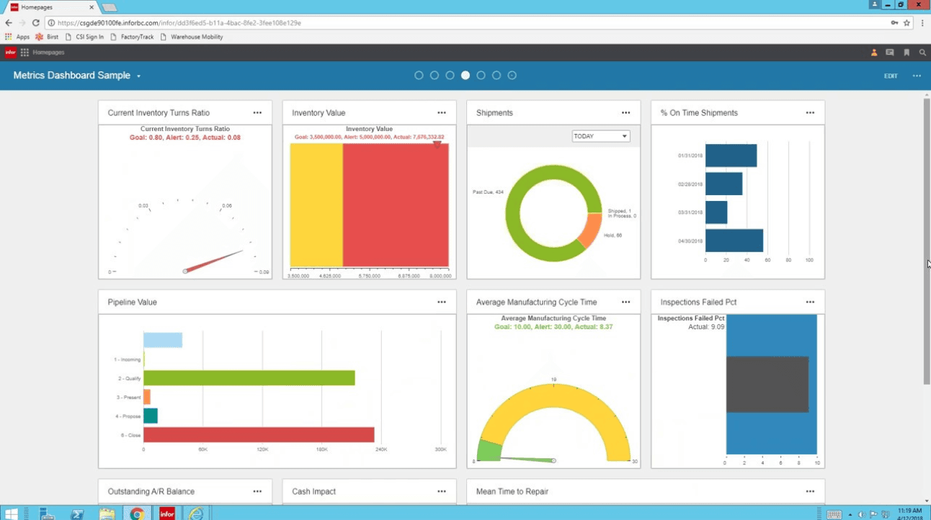
Task: Open the ellipsis menu next to EDIT
Action: pyautogui.click(x=917, y=76)
